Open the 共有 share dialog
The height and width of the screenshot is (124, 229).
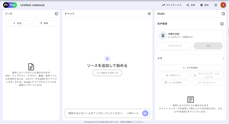[191, 5]
